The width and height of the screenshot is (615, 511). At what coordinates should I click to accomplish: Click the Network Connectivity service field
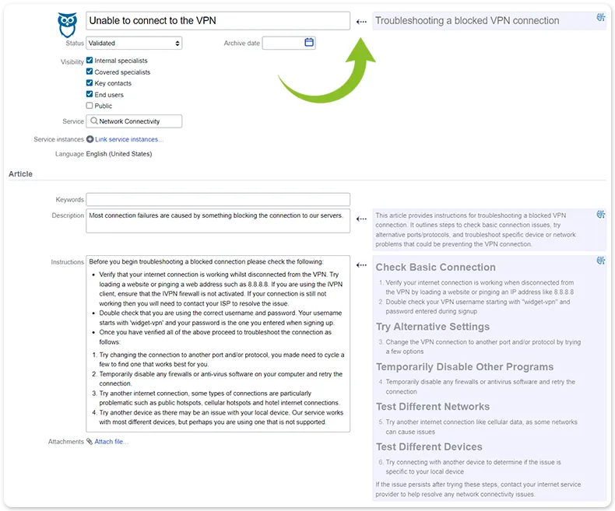pyautogui.click(x=134, y=121)
